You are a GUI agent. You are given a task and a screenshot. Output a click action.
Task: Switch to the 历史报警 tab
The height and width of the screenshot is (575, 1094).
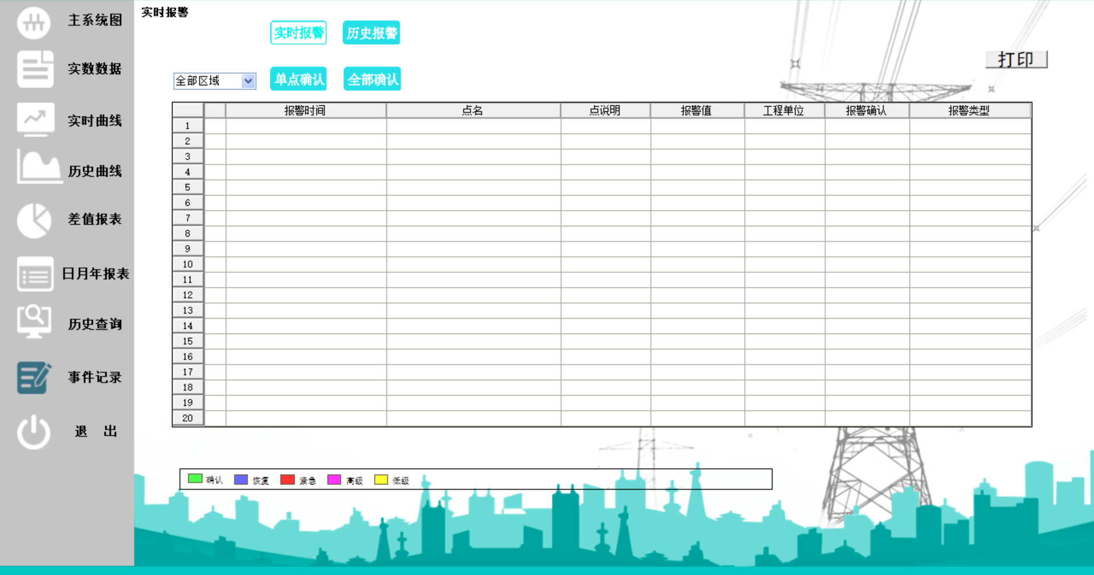371,32
